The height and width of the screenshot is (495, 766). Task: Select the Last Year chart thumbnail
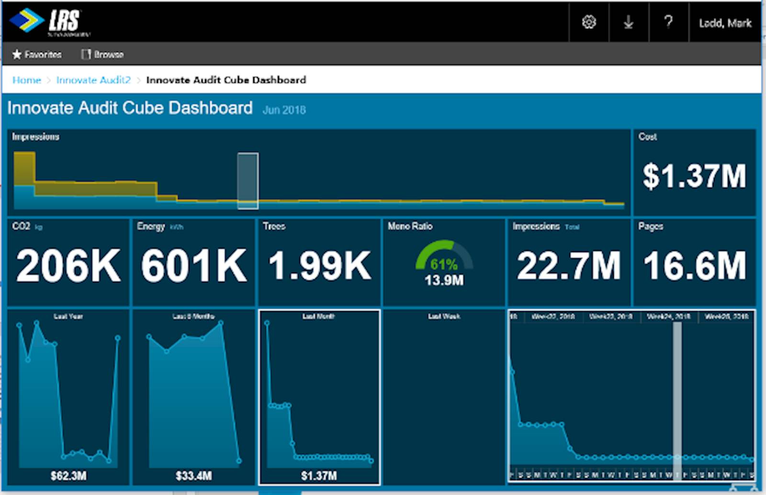[x=68, y=397]
